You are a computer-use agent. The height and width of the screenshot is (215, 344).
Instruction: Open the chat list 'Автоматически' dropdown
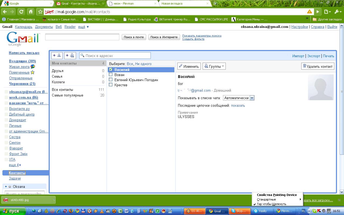coord(239,98)
